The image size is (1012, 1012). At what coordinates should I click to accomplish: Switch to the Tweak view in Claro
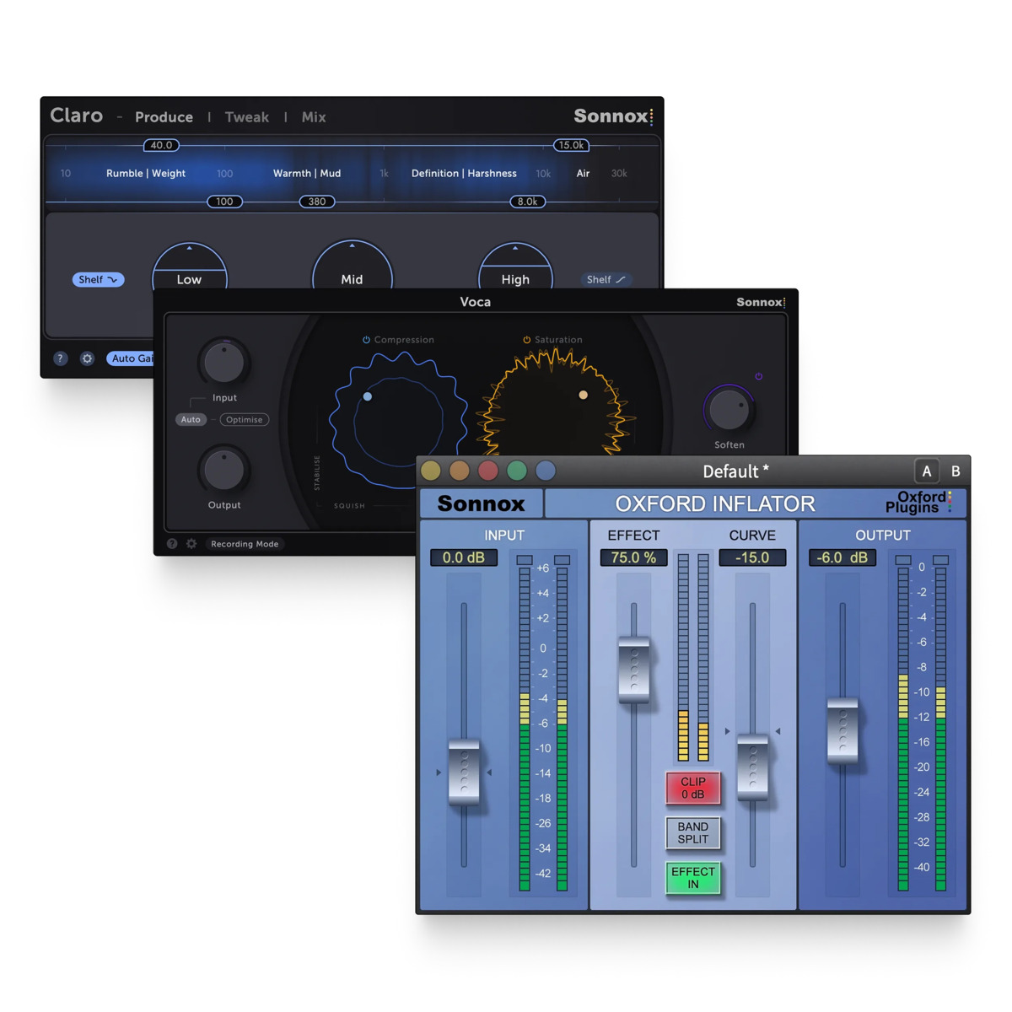coord(246,117)
